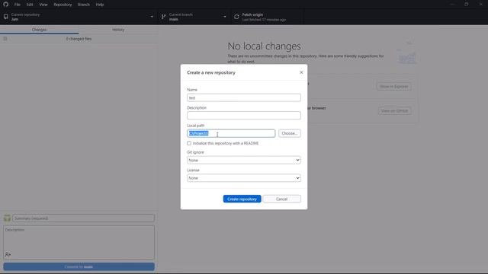Viewport: 488px width, 274px height.
Task: Open the Edit menu
Action: (30, 5)
